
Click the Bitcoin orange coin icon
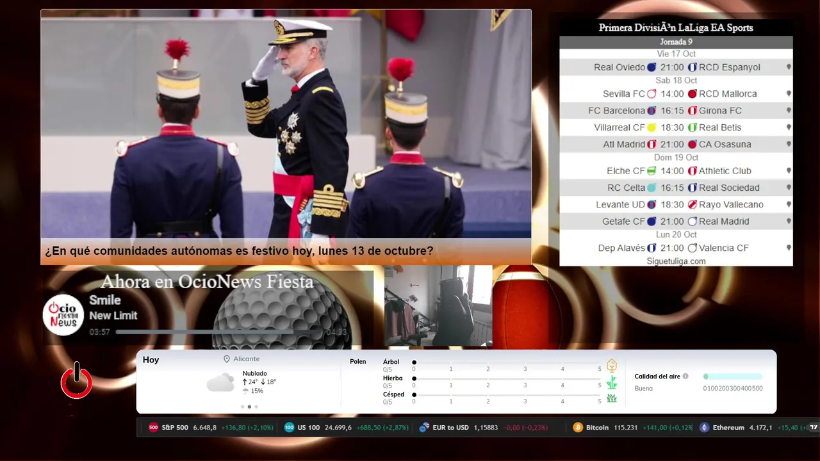(x=578, y=428)
